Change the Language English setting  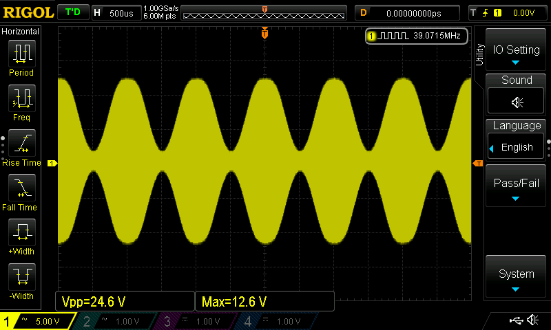pyautogui.click(x=517, y=147)
